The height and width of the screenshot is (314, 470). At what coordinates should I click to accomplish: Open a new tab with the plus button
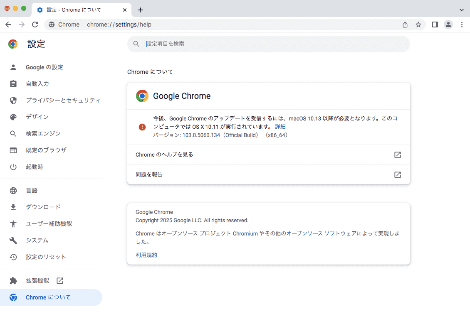click(140, 10)
